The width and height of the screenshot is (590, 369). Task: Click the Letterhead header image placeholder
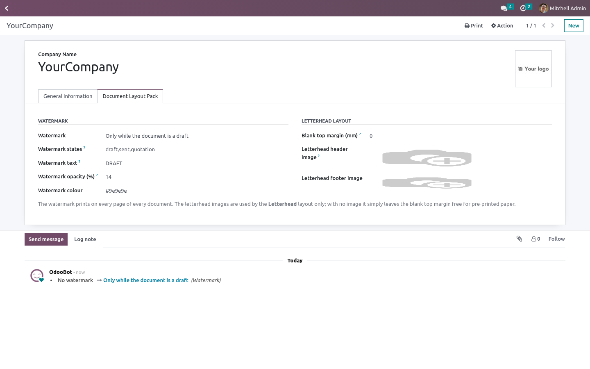[427, 158]
